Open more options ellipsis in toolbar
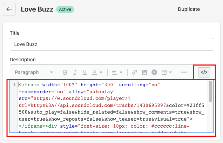 tap(184, 72)
